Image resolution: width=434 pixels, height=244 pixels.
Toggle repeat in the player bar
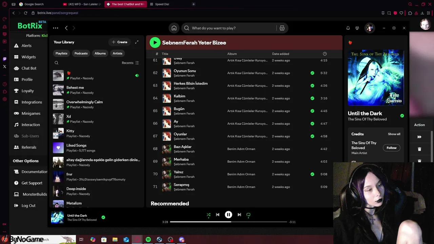pos(249,215)
